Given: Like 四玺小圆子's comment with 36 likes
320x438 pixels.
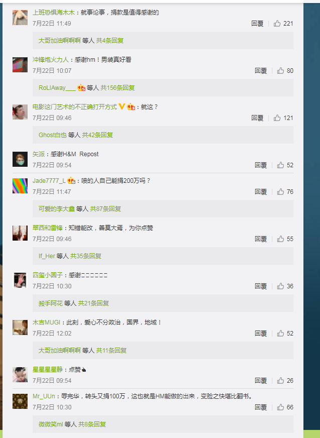Looking at the screenshot, I should pos(280,286).
